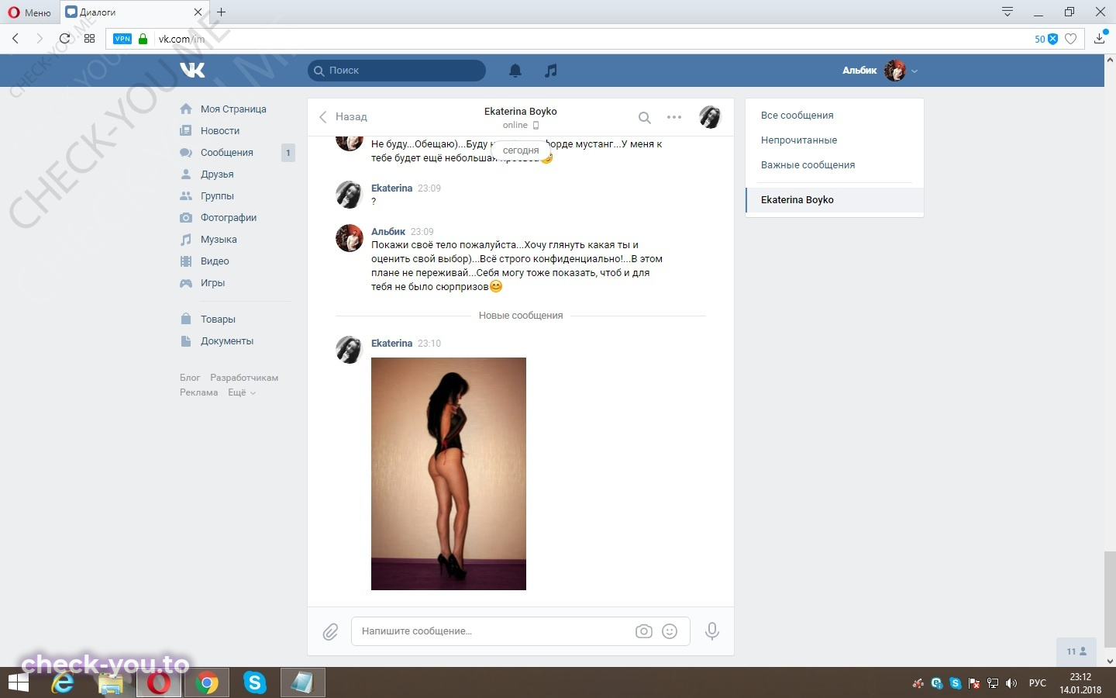This screenshot has height=698, width=1116.
Task: Open the Альбик profile dropdown menu
Action: [880, 71]
